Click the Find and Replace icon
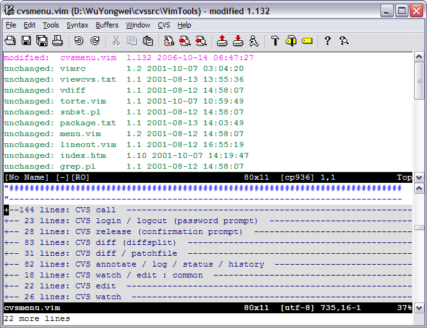Viewport: 427px width, 328px height. click(x=169, y=41)
